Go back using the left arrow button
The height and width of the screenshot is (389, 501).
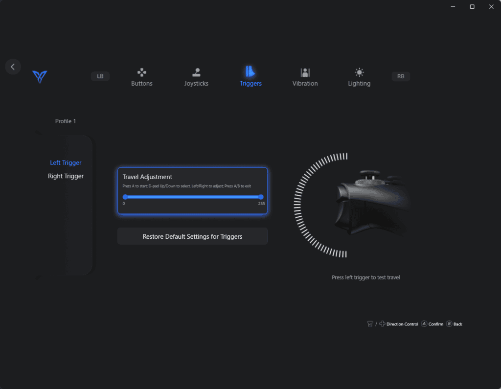[13, 67]
